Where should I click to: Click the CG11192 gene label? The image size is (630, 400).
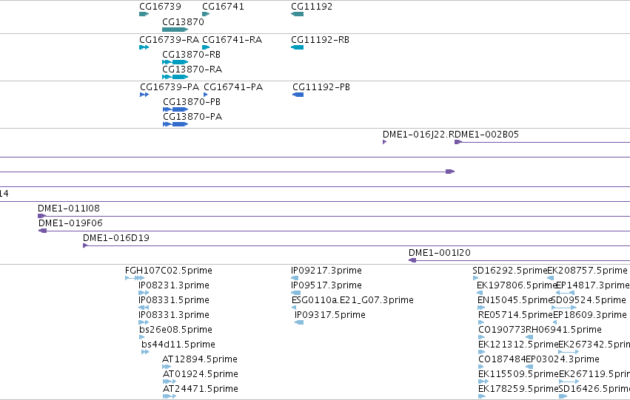pyautogui.click(x=312, y=7)
